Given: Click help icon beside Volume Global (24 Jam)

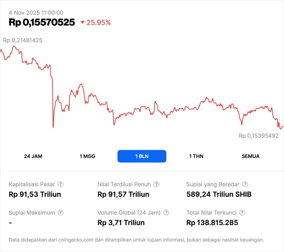Looking at the screenshot, I should click(166, 213).
